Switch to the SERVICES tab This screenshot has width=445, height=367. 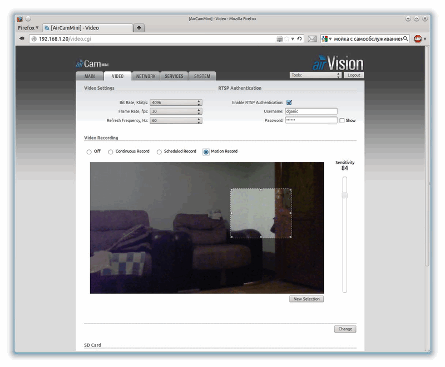tap(174, 76)
